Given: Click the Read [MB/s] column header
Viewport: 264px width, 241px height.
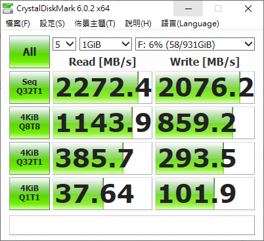Looking at the screenshot, I should (x=102, y=62).
